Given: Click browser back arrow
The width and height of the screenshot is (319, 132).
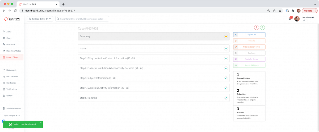Looking at the screenshot, I should pos(4,11).
